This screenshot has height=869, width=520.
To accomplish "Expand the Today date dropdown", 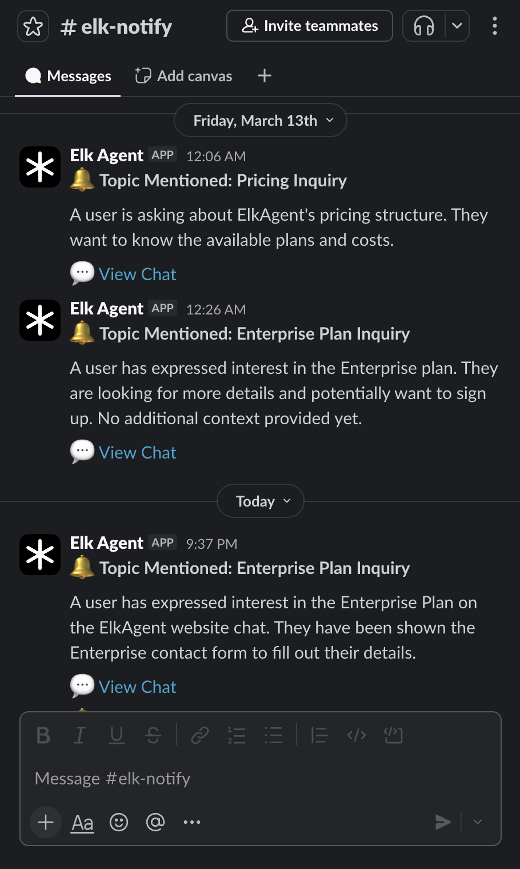I will (x=261, y=501).
